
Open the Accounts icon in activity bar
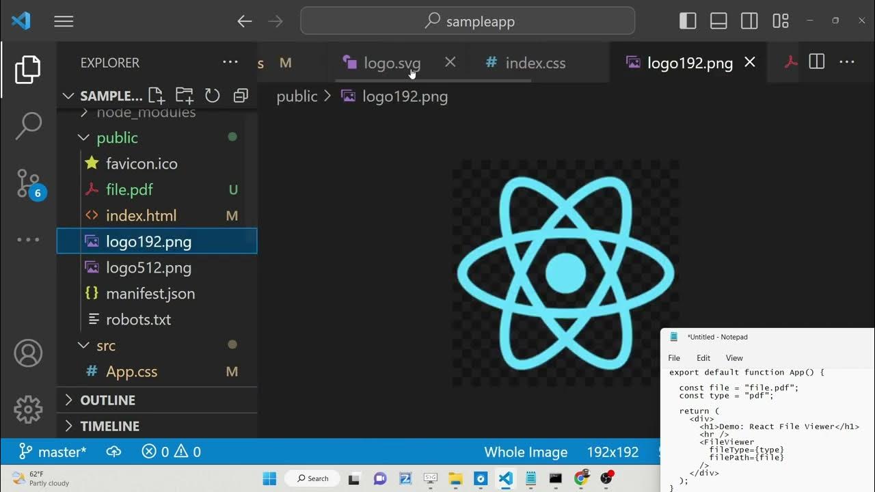(x=28, y=354)
